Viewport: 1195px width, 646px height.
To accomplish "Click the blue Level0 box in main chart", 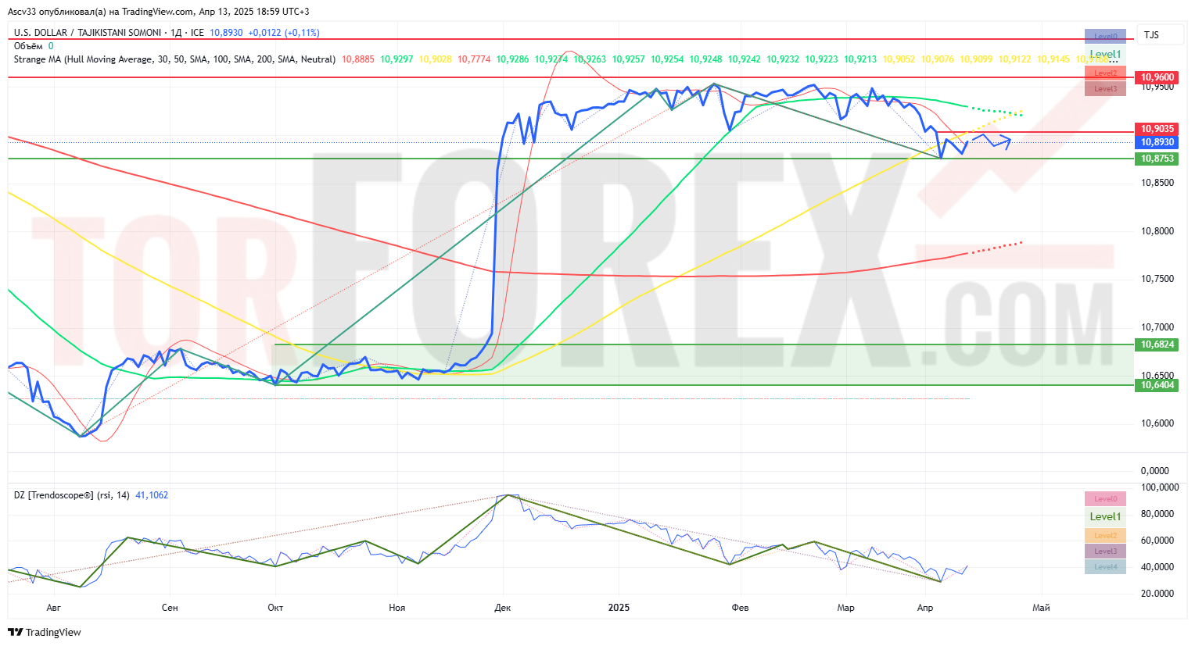I will 1105,36.
